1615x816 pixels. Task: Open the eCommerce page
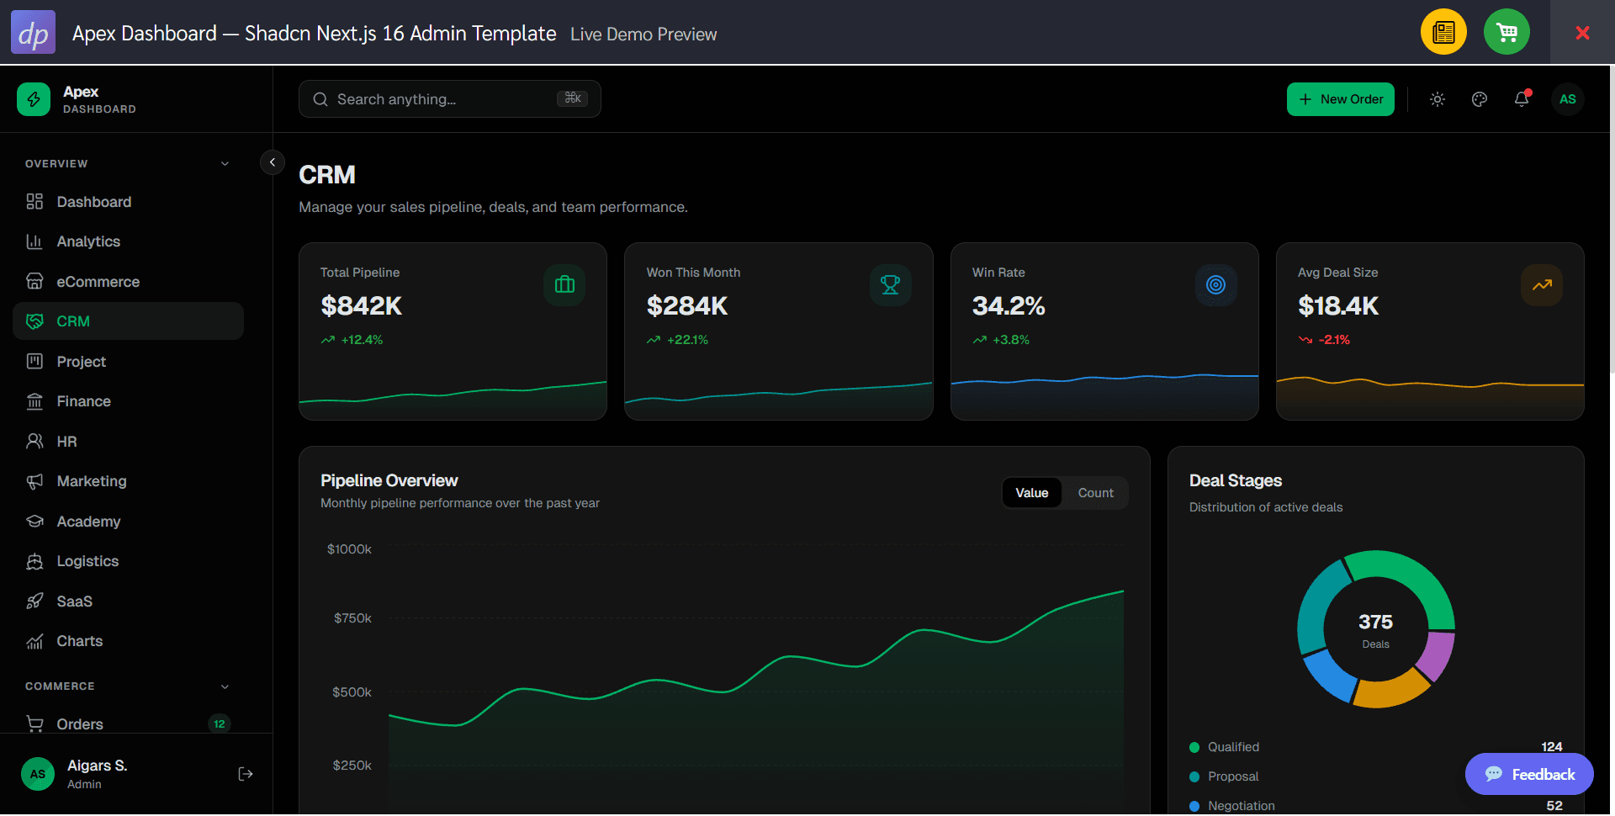(128, 282)
